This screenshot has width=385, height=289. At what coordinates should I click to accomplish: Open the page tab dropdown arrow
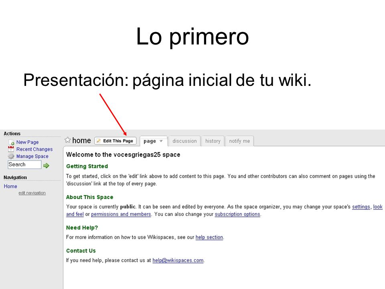pos(161,141)
